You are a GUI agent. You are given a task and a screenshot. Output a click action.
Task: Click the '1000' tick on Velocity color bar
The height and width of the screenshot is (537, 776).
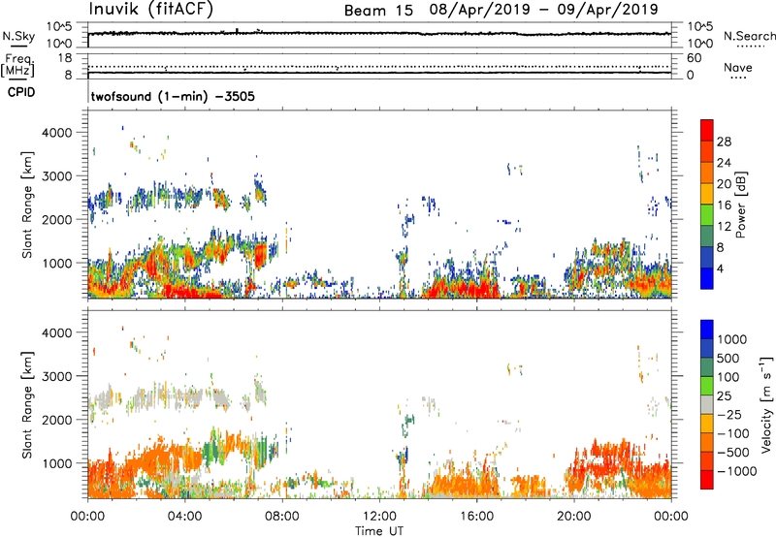click(731, 339)
